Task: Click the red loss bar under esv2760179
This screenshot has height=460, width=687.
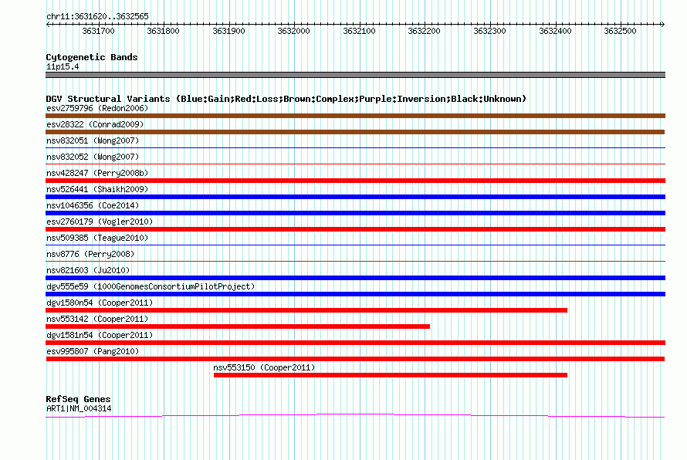Action: [355, 229]
